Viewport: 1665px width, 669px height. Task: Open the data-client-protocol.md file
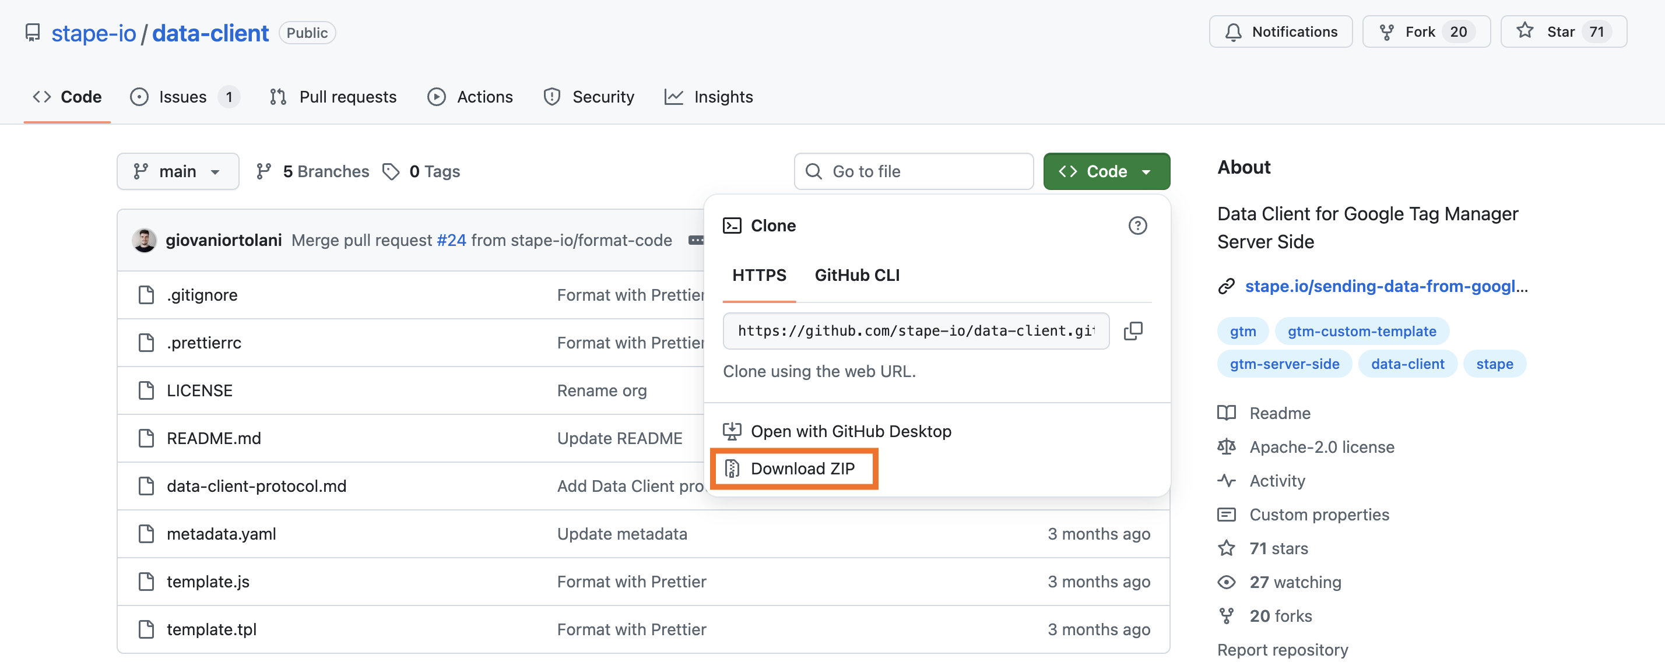click(256, 486)
